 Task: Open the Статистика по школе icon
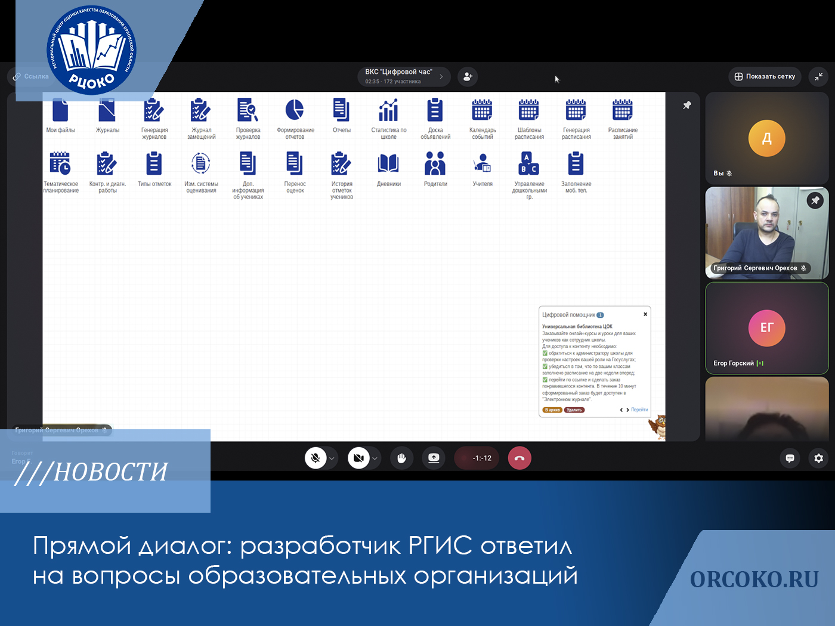[x=388, y=111]
